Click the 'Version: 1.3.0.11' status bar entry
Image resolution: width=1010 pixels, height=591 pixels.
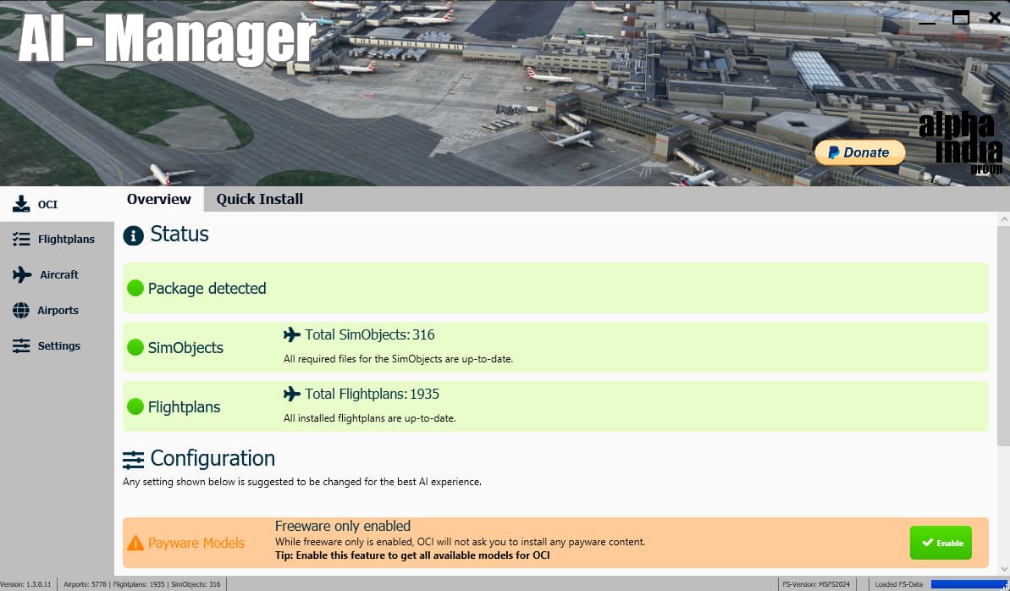point(25,584)
